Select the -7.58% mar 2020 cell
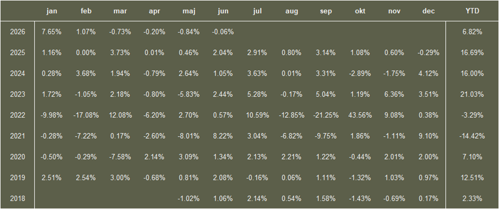499x209 pixels. 120,157
